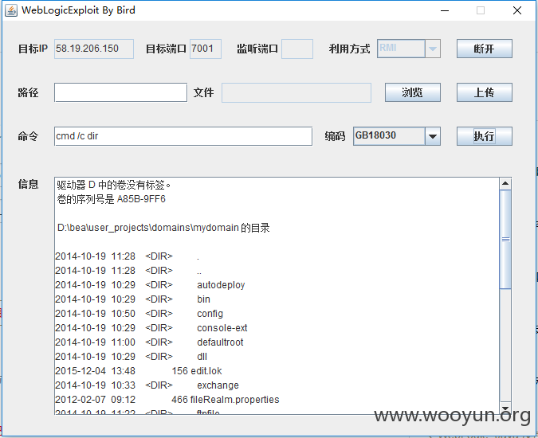Click the vertical scrollbar thumb in 信息 panel
Screen dimensions: 538x438
tap(505, 239)
